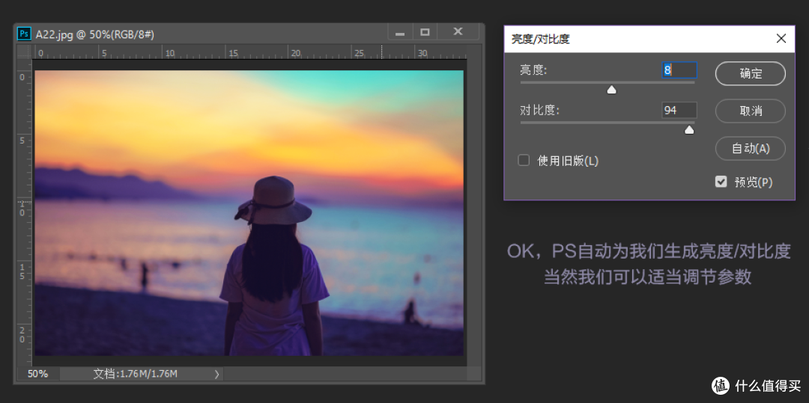The image size is (809, 403).
Task: Click the 亮度/对比度 dialog title
Action: [540, 39]
